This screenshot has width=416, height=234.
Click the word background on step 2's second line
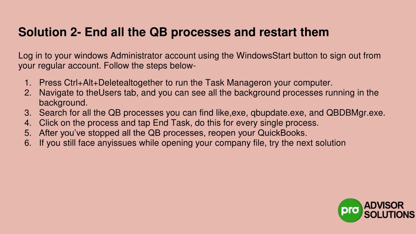[x=63, y=103]
